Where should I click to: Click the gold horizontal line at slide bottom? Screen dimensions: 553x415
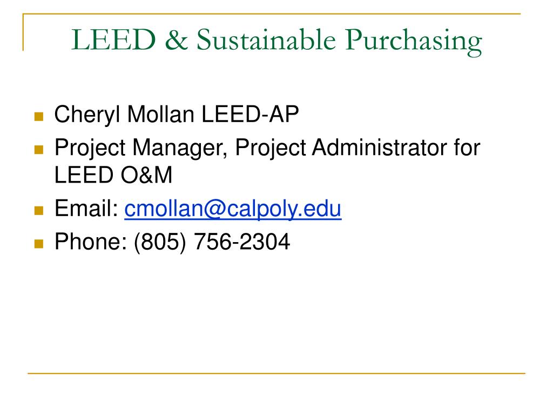click(276, 373)
